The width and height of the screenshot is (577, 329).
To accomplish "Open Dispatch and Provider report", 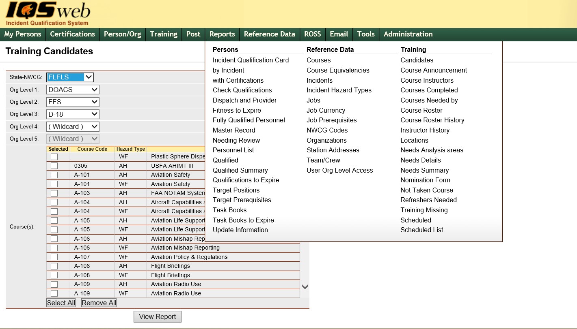I will [x=245, y=100].
